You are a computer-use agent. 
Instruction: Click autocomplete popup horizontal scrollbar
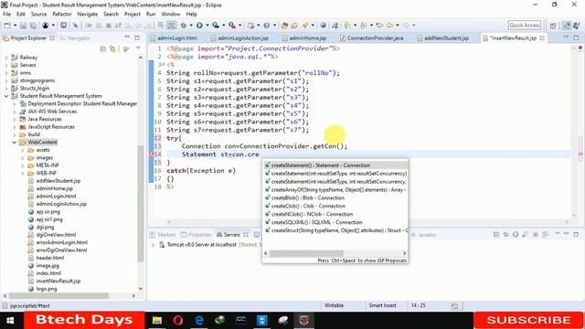coord(306,253)
